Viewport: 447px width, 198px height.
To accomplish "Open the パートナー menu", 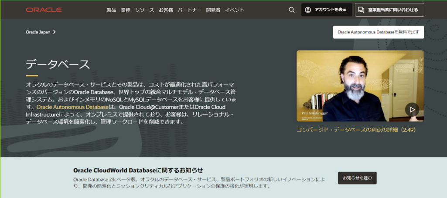I will [x=189, y=10].
